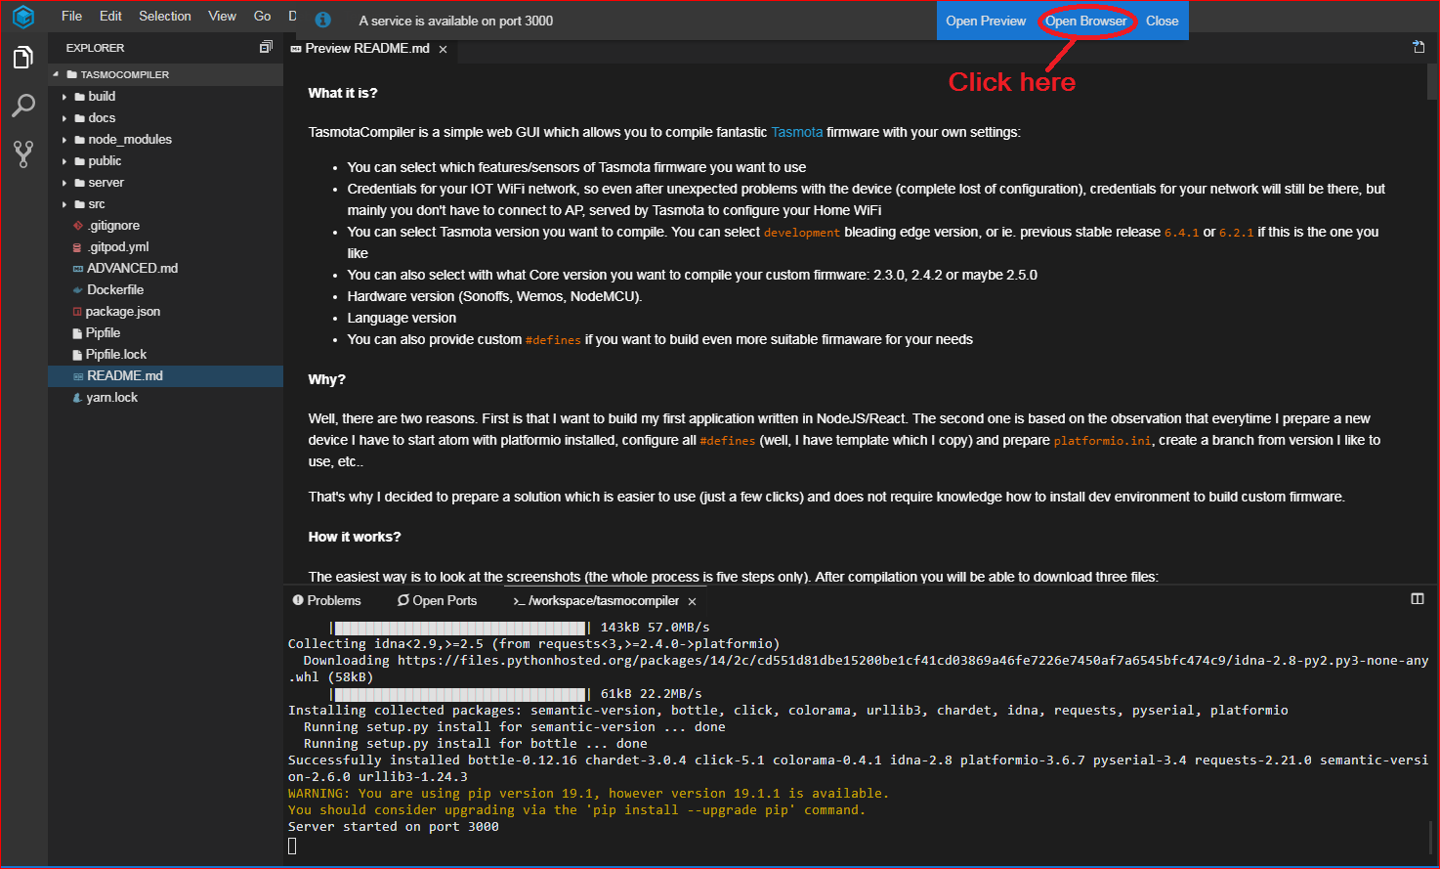1440x869 pixels.
Task: Click the Collapse All icon in Explorer header
Action: [x=266, y=47]
